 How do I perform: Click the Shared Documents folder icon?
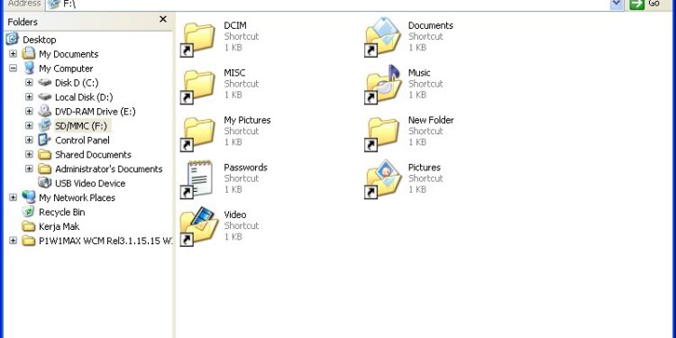coord(45,154)
